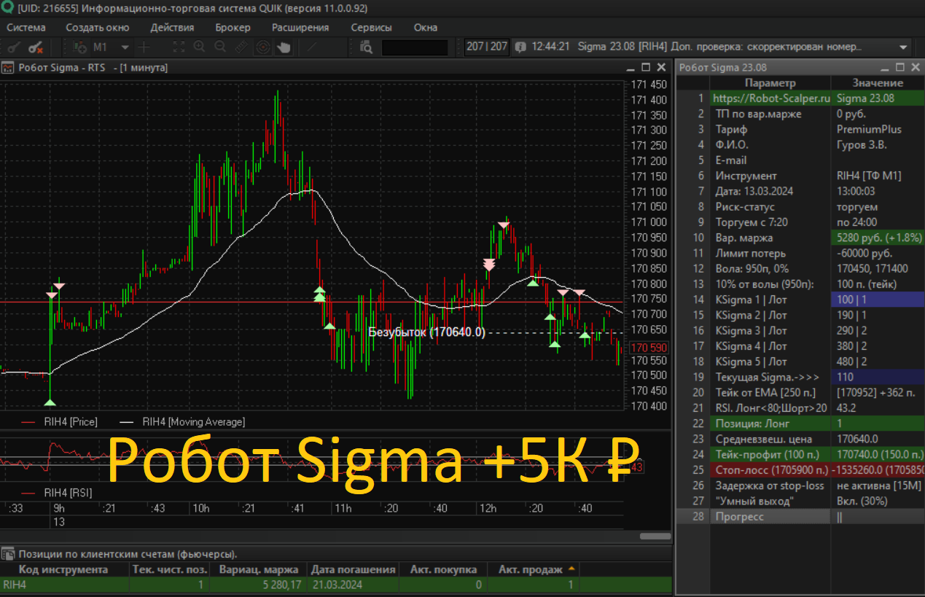The height and width of the screenshot is (597, 925).
Task: Click the Код инструмента column header
Action: tap(64, 569)
